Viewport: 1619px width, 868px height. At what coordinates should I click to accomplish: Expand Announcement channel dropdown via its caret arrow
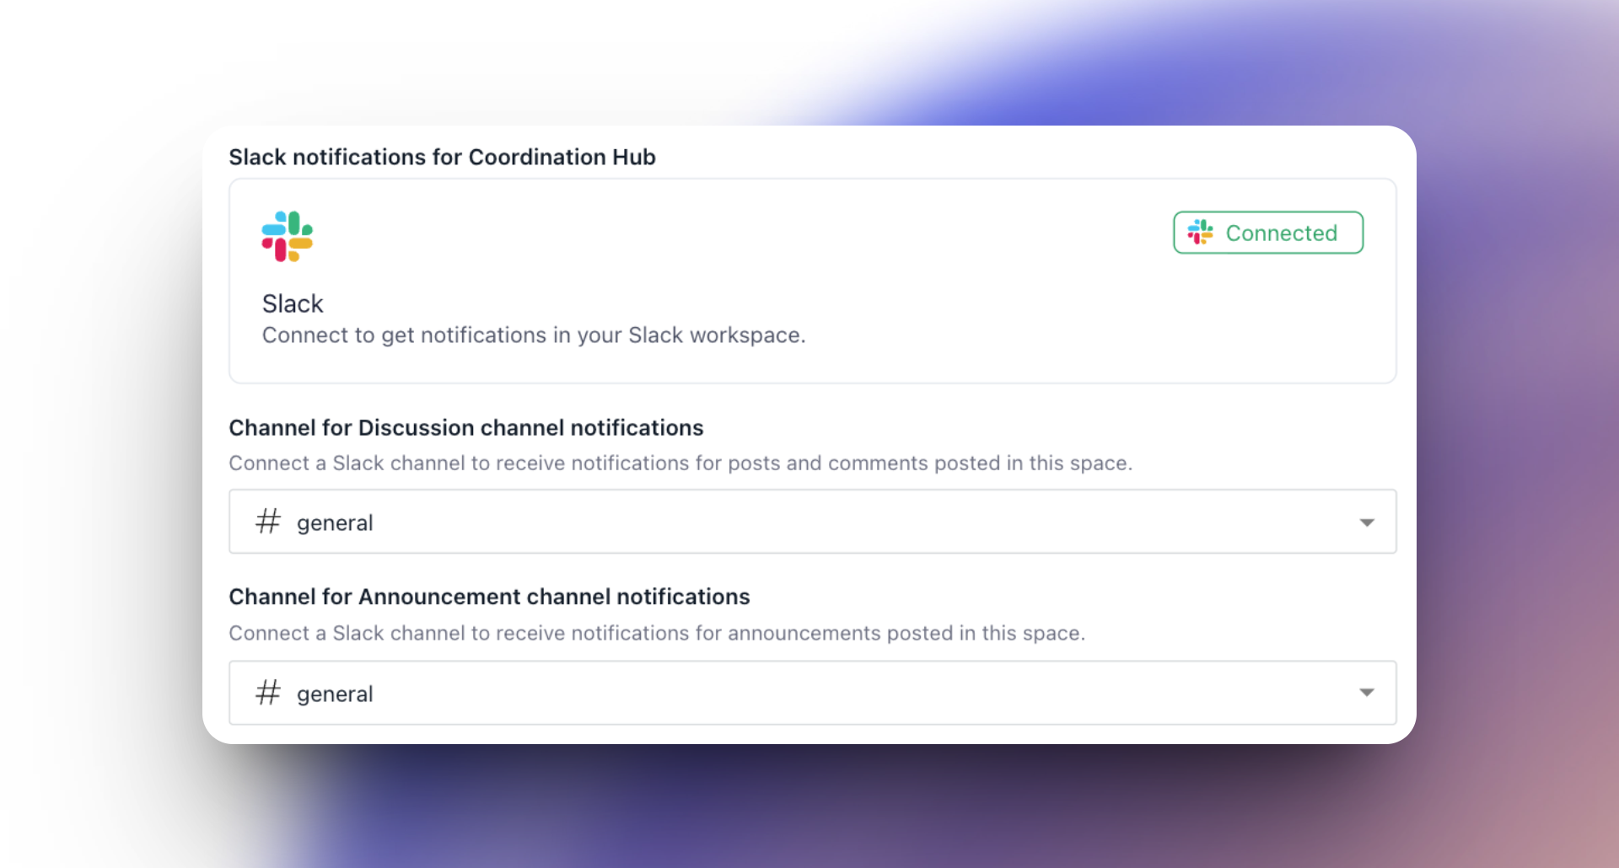[1367, 693]
